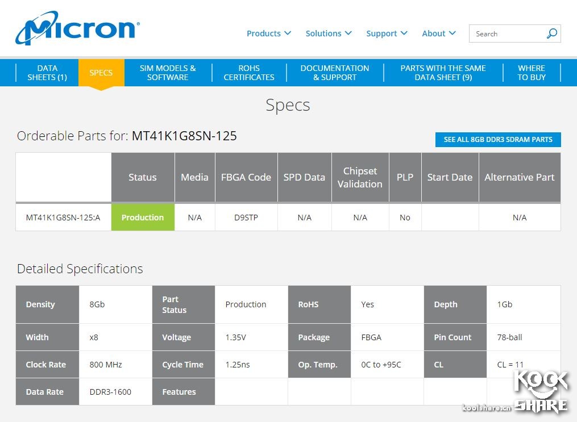Image resolution: width=577 pixels, height=422 pixels.
Task: Open the Sim Models & Software tab
Action: pos(168,73)
